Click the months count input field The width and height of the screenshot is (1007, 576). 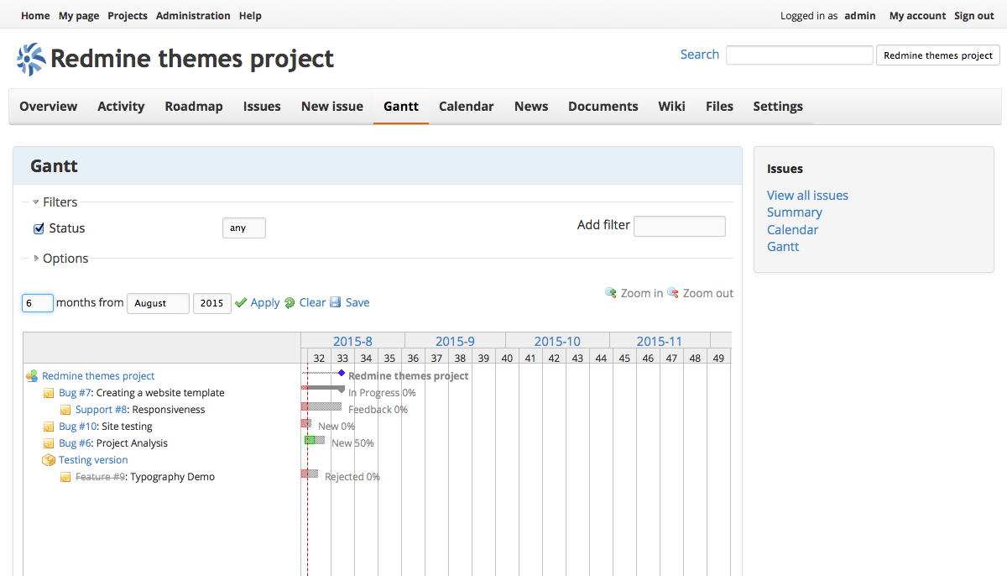(38, 303)
